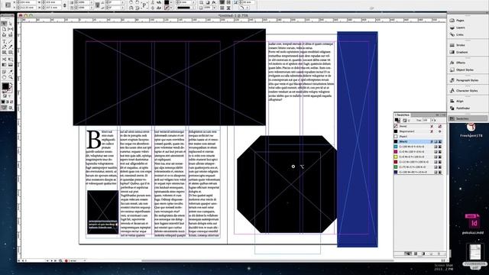
Task: Select the Rectangle tool
Action: click(10, 53)
